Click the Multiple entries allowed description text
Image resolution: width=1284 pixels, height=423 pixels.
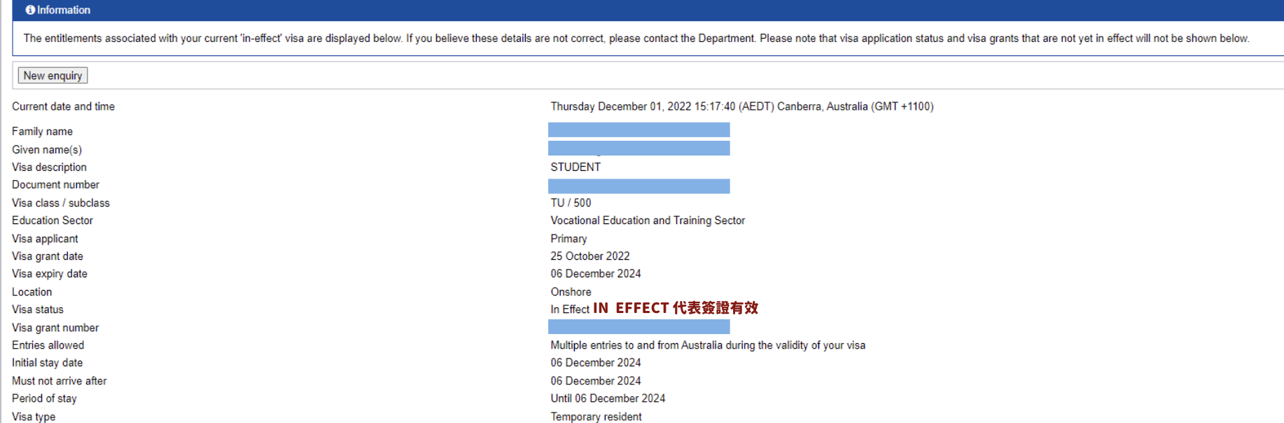(x=708, y=345)
